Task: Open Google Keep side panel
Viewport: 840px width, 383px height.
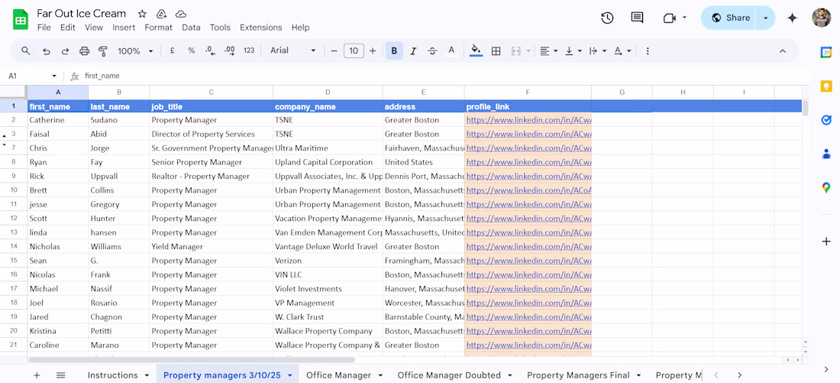Action: (x=826, y=86)
